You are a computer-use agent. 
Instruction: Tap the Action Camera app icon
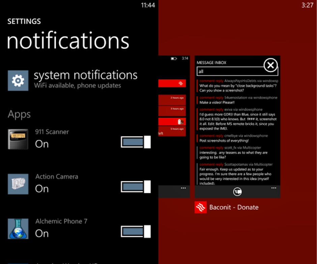(18, 184)
